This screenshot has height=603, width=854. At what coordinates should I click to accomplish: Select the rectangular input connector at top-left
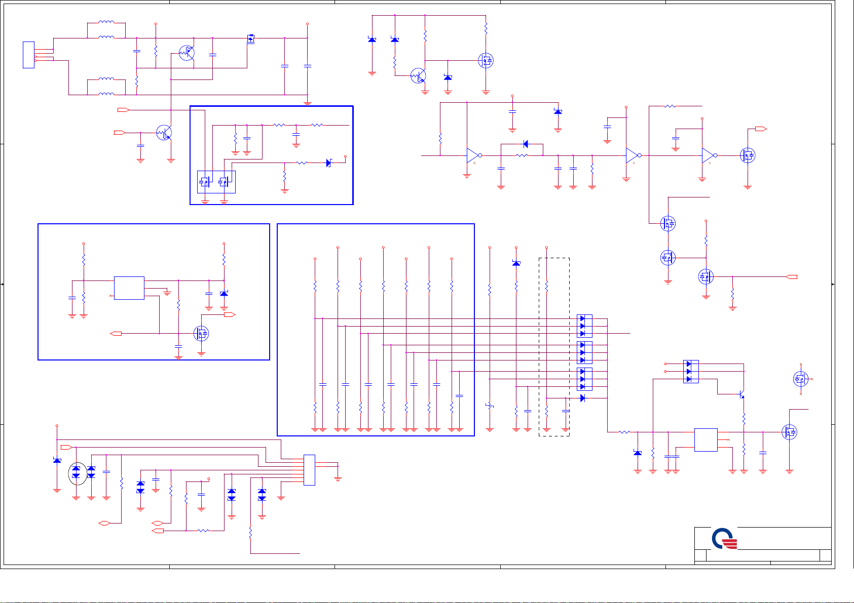click(x=29, y=55)
